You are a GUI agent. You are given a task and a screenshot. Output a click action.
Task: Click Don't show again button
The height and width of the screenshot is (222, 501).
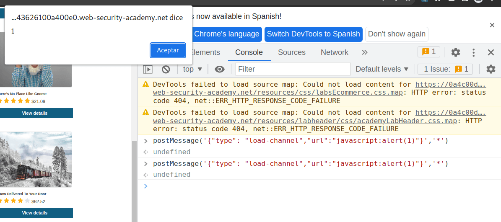coord(397,34)
